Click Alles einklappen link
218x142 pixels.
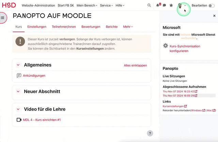135,65
